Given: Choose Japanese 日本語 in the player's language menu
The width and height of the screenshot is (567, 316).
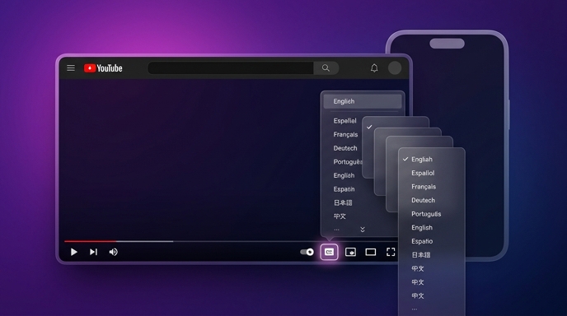Looking at the screenshot, I should (343, 202).
